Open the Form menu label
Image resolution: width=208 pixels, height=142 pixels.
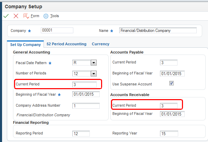[35, 16]
